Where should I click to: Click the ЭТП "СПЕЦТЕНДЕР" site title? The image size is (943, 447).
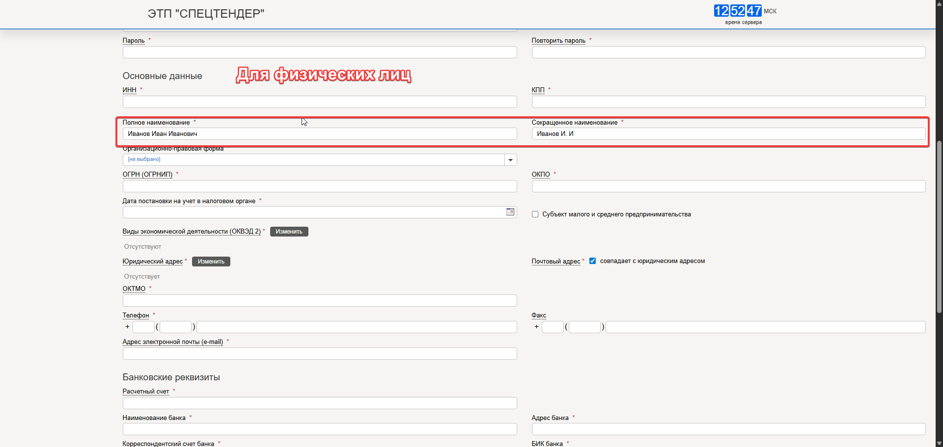(x=206, y=14)
